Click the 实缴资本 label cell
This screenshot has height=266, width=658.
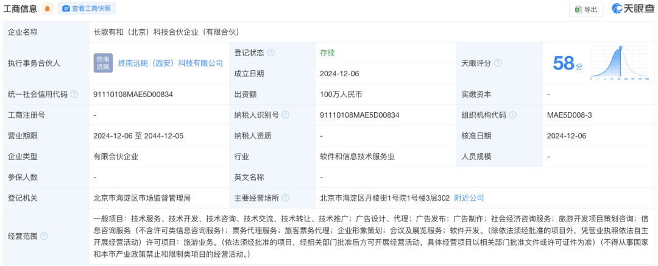pyautogui.click(x=499, y=94)
